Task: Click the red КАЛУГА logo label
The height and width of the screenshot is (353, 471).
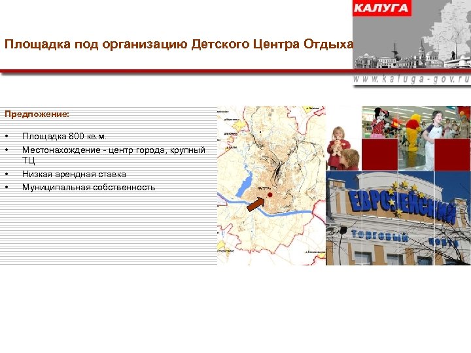Action: pos(382,8)
